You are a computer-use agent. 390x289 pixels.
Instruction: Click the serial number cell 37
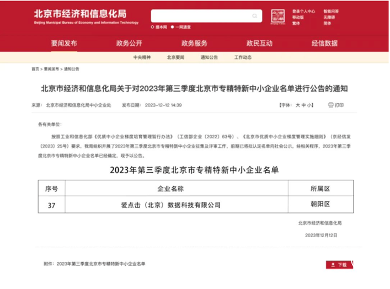[x=51, y=205]
